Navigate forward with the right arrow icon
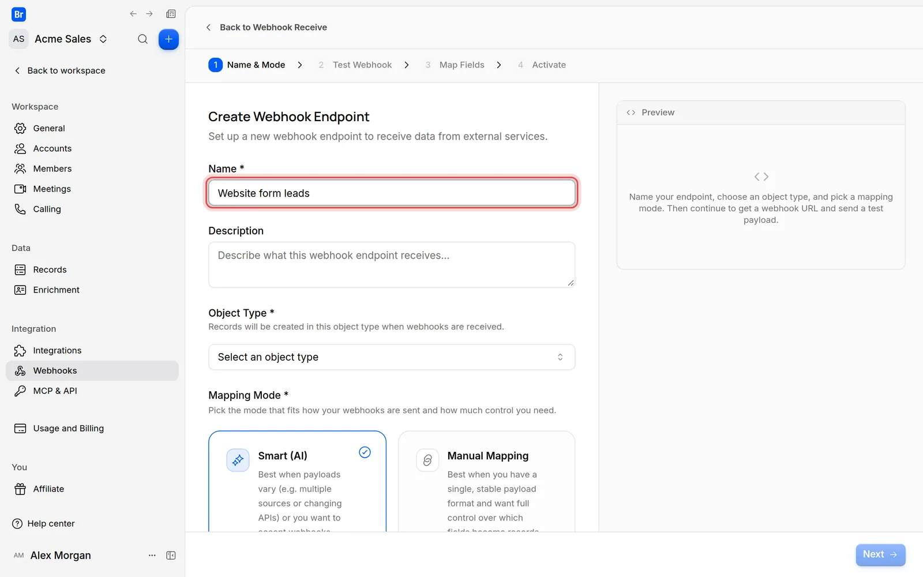Image resolution: width=923 pixels, height=577 pixels. click(149, 14)
